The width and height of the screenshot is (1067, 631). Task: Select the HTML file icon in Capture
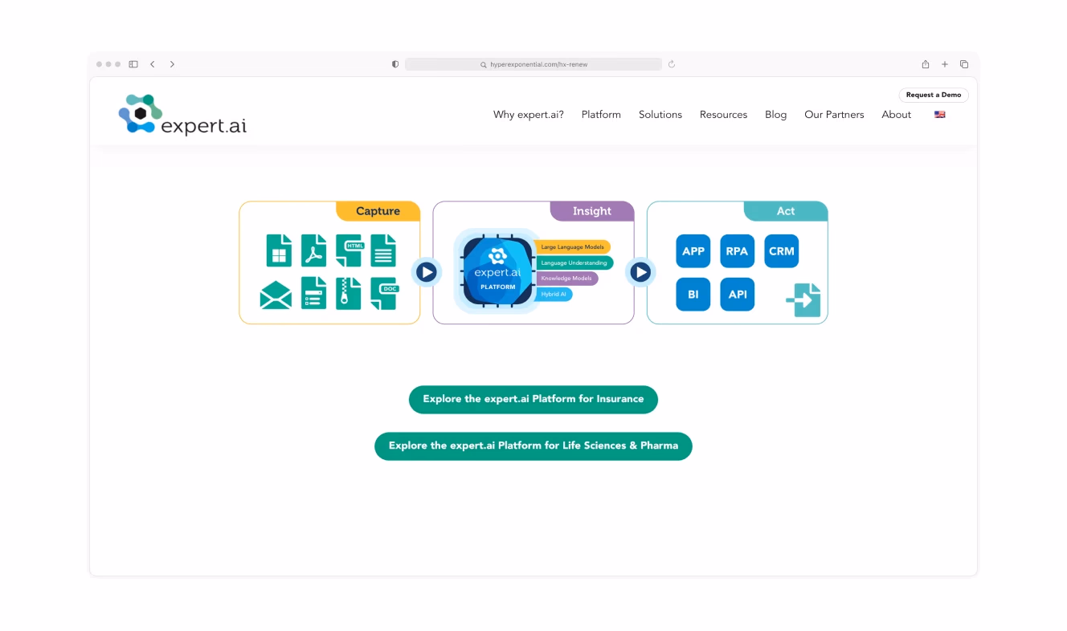(349, 250)
